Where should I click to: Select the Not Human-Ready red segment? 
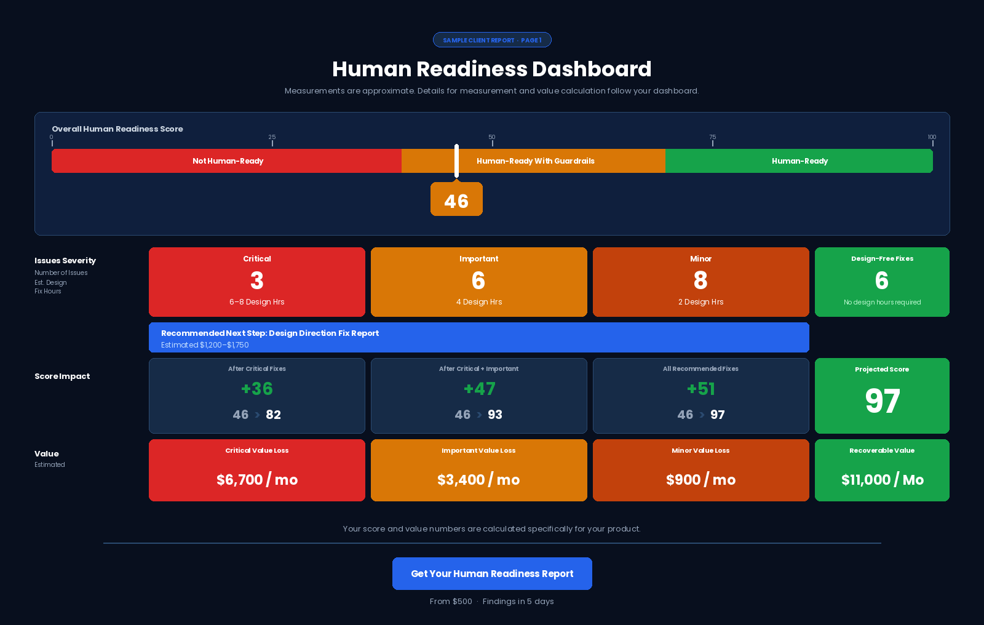coord(227,161)
